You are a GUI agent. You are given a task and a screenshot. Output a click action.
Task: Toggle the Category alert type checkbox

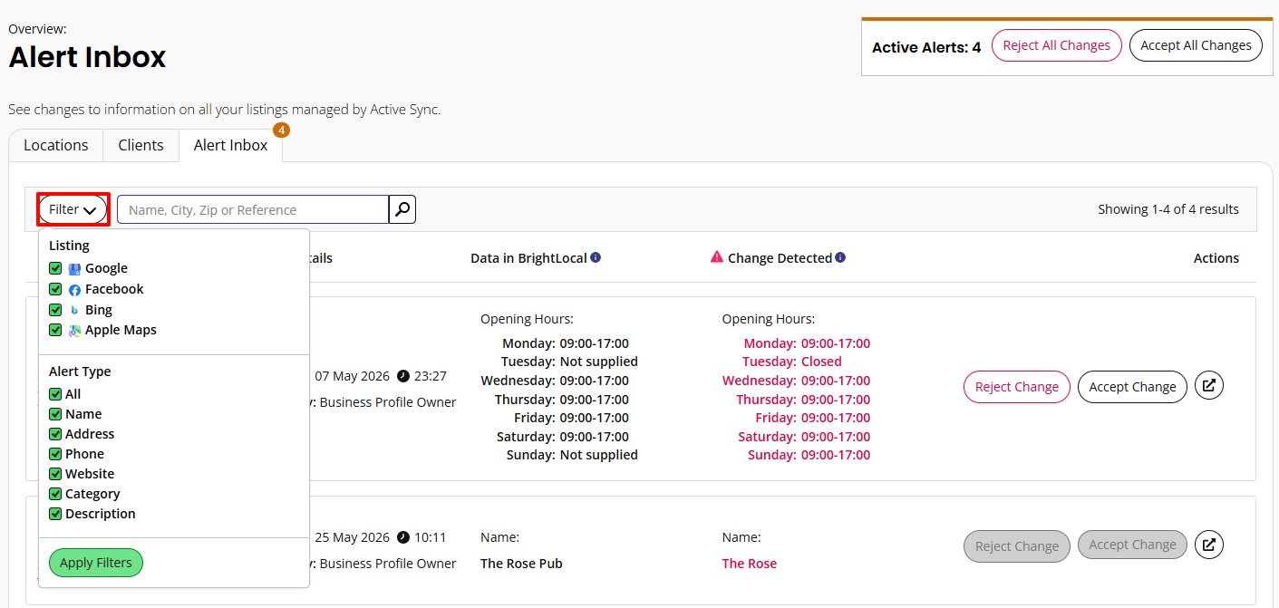pyautogui.click(x=55, y=494)
